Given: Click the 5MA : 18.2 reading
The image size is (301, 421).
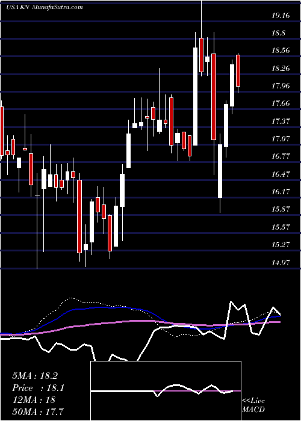Looking at the screenshot, I should (x=35, y=376).
